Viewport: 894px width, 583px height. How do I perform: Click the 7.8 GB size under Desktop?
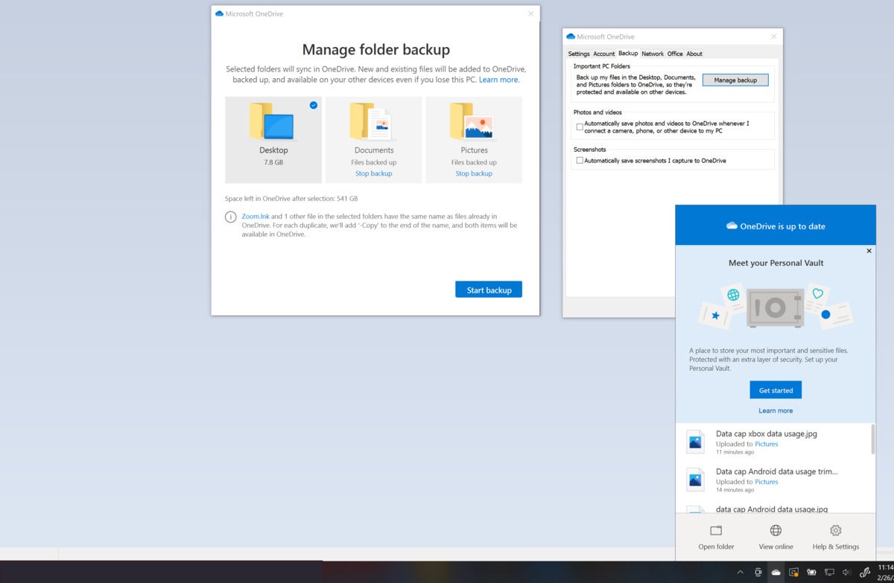pyautogui.click(x=273, y=162)
